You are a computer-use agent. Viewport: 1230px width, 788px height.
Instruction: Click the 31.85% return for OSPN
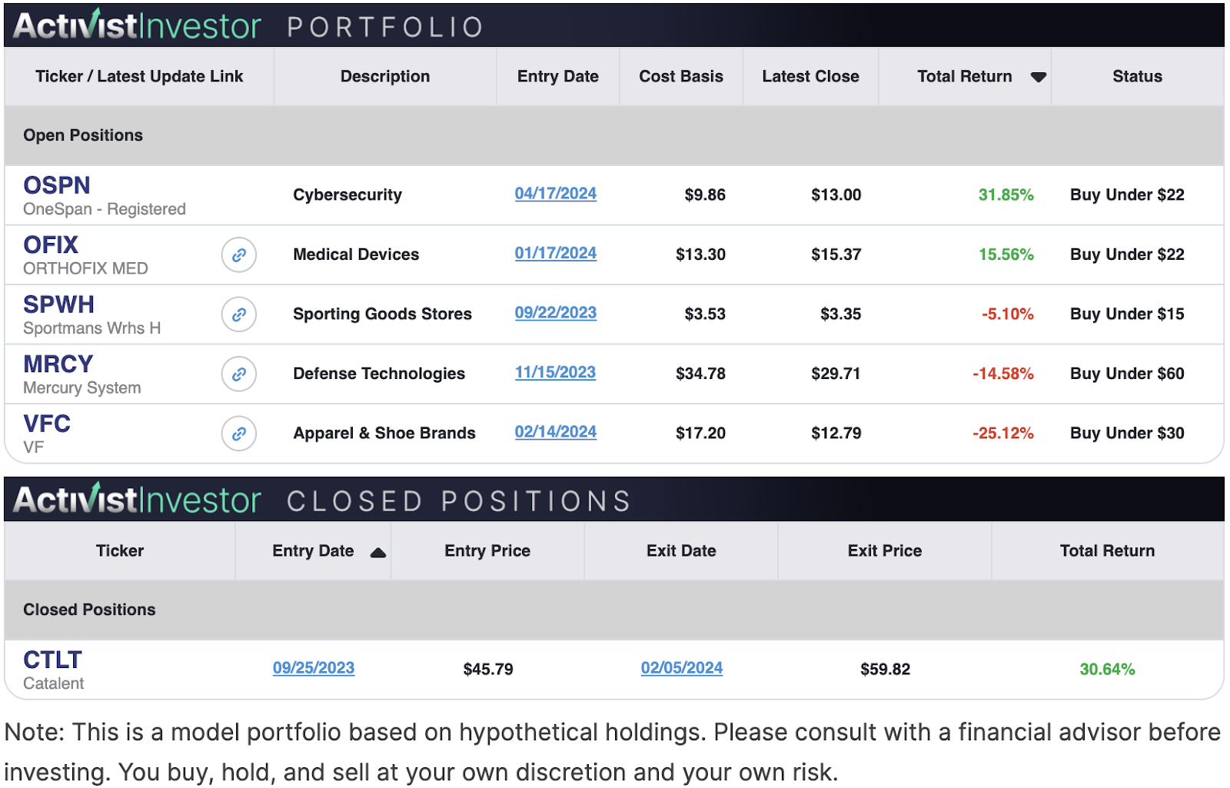(x=1006, y=195)
